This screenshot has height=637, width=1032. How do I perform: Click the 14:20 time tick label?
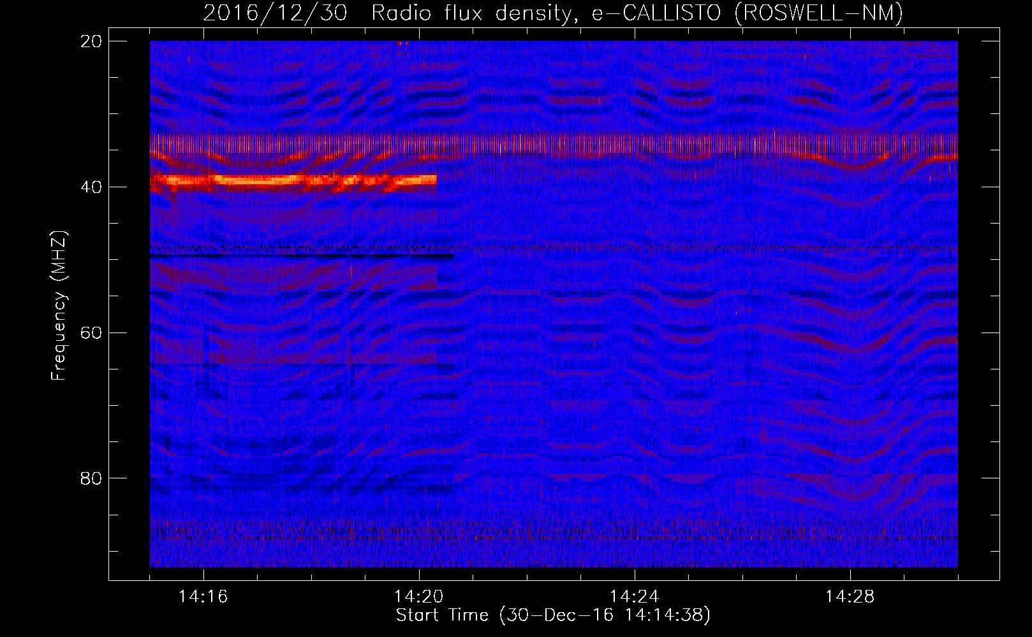tap(419, 597)
